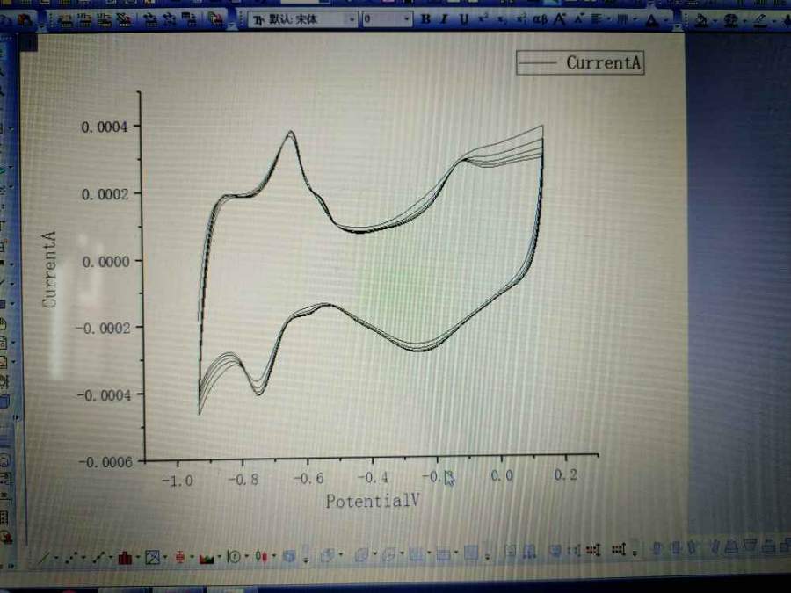Click the font color A button
Viewport: 791px width, 593px height.
pyautogui.click(x=650, y=19)
